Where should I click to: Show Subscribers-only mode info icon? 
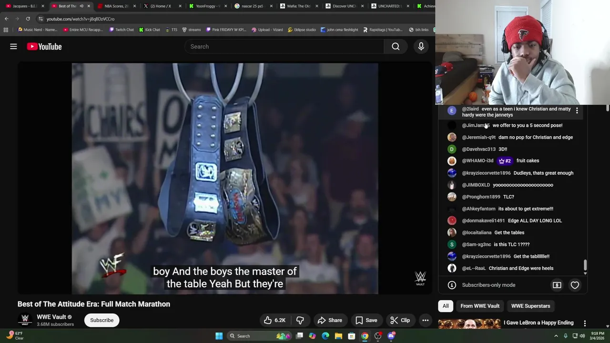coord(452,285)
